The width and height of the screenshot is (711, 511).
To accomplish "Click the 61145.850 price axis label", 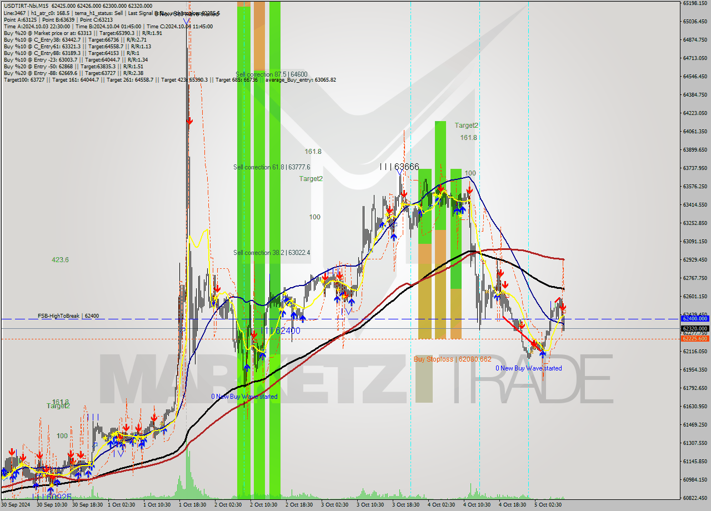I will 695,462.
